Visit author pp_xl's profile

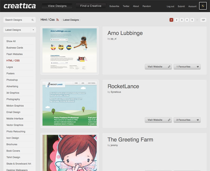tap(114, 39)
